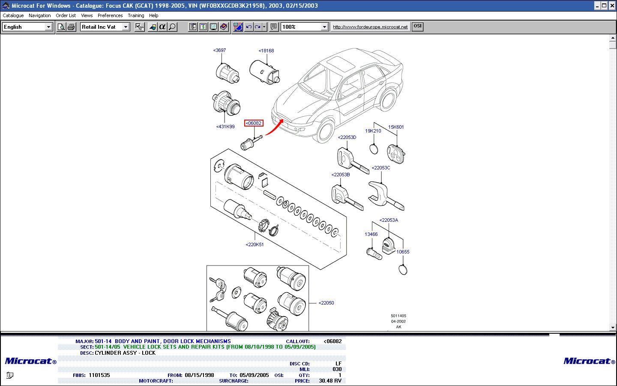Image resolution: width=617 pixels, height=386 pixels.
Task: Open the fordeurope.microcat.net link
Action: (370, 27)
